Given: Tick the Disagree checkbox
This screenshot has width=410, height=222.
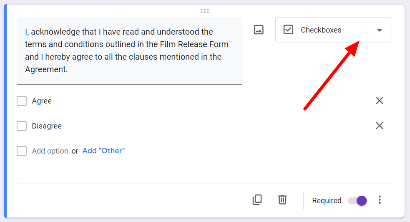Looking at the screenshot, I should (x=22, y=126).
